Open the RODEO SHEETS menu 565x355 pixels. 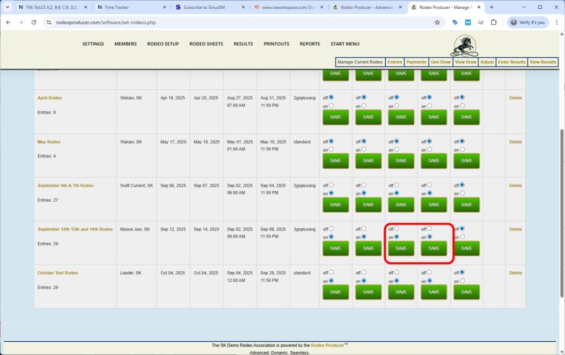pos(206,44)
